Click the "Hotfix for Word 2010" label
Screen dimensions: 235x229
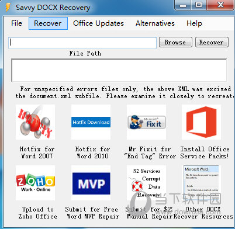[92, 152]
